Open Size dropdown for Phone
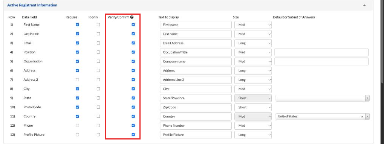 253,126
